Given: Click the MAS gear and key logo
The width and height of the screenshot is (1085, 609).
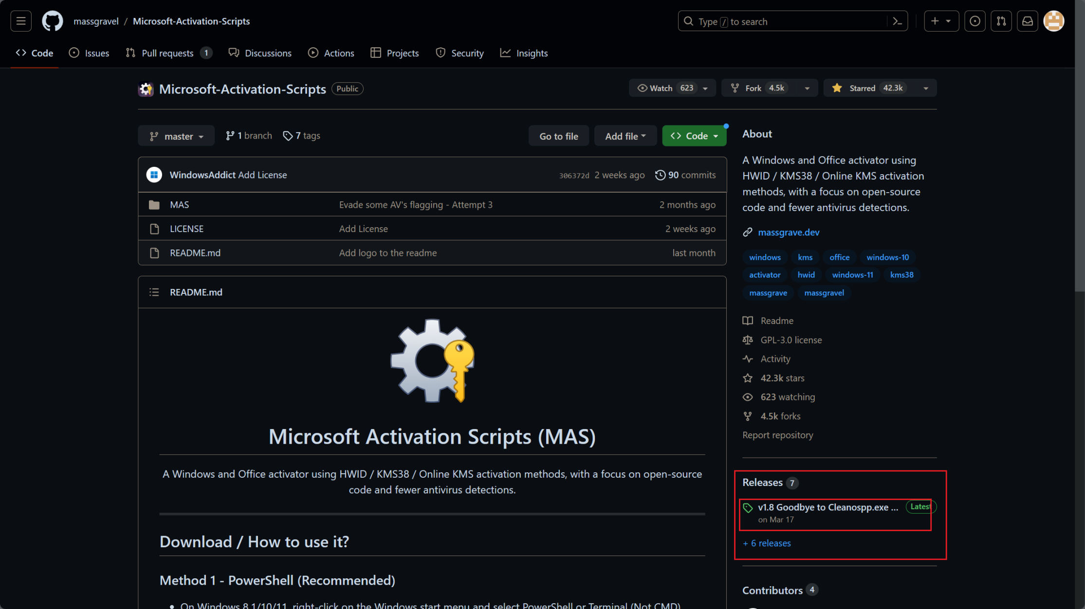Looking at the screenshot, I should (432, 360).
